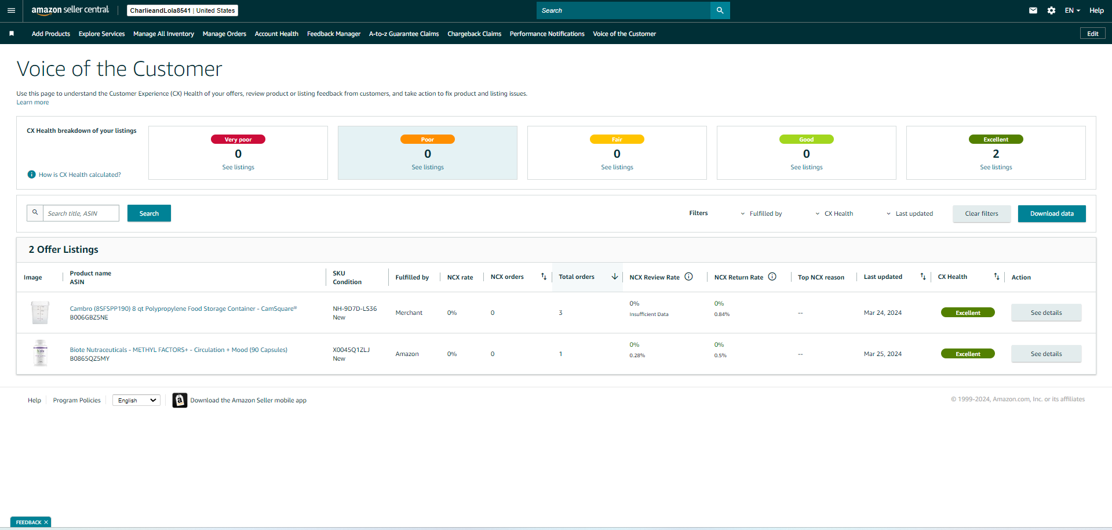This screenshot has width=1112, height=530.
Task: Select Voice of the Customer nav item
Action: click(x=625, y=34)
